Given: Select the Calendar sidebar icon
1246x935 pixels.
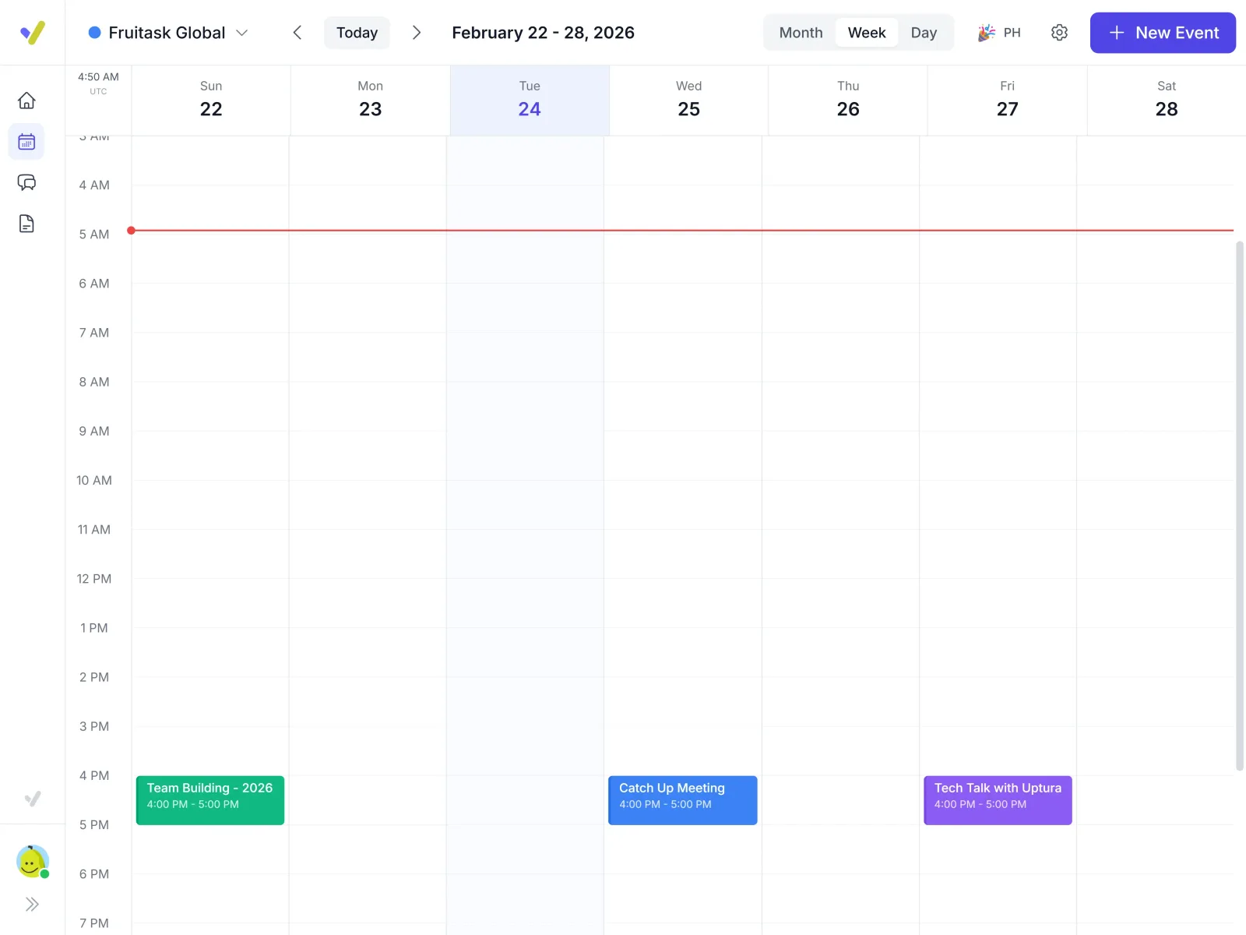Looking at the screenshot, I should click(26, 142).
